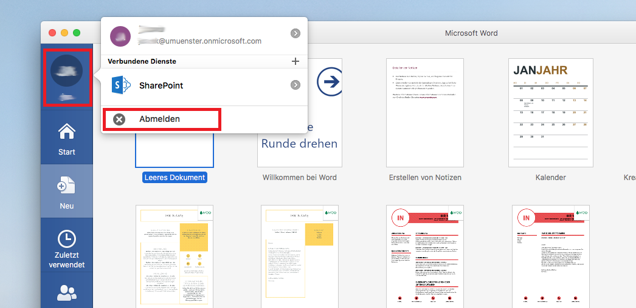Image resolution: width=636 pixels, height=308 pixels.
Task: Pick the Kalender template thumbnail
Action: [551, 113]
